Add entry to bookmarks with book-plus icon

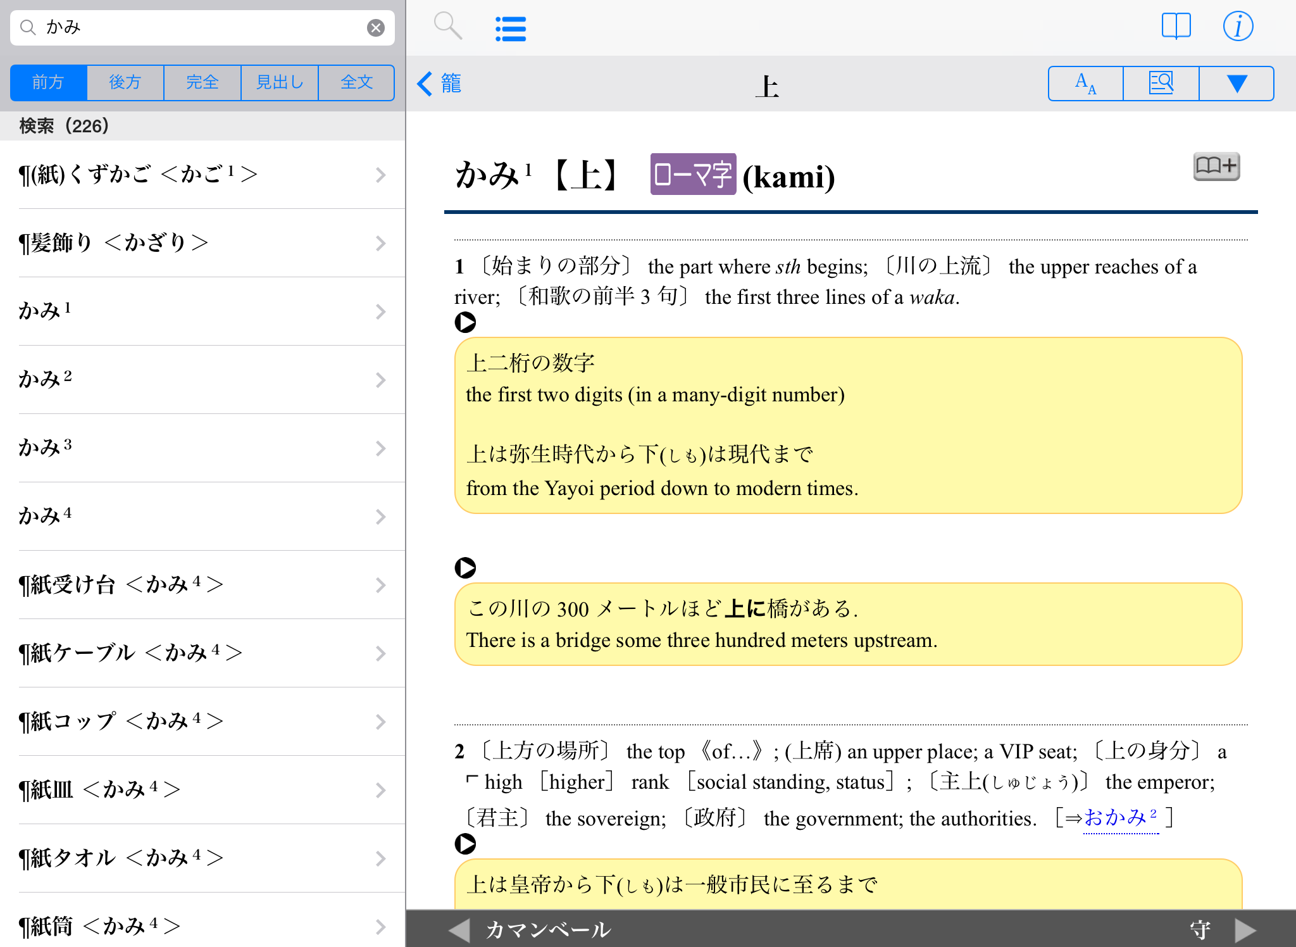(x=1216, y=166)
